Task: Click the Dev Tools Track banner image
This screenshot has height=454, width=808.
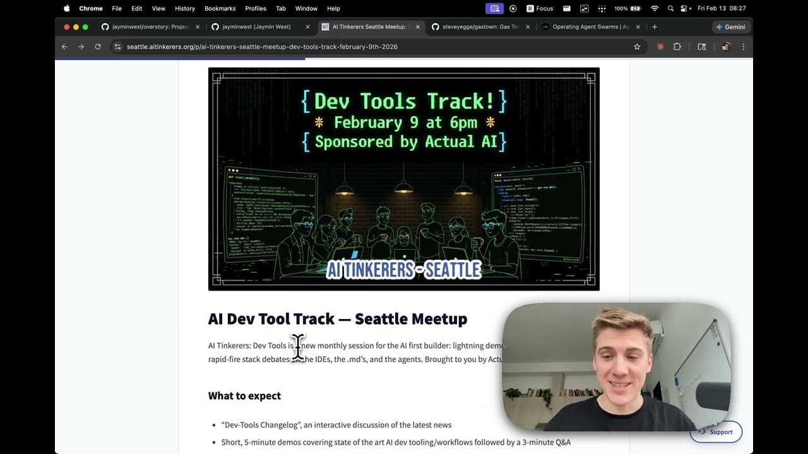Action: (403, 179)
